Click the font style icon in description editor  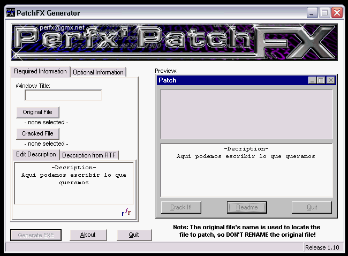coord(126,213)
